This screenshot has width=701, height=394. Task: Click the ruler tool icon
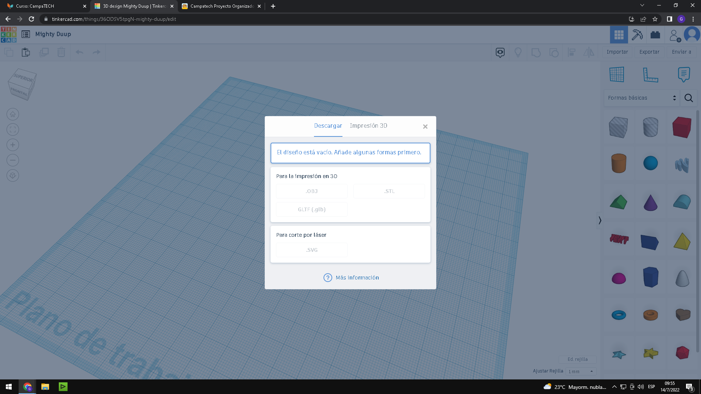click(650, 75)
